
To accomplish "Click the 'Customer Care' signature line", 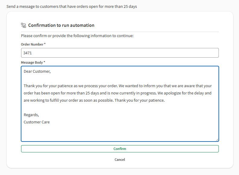I will [36, 122].
